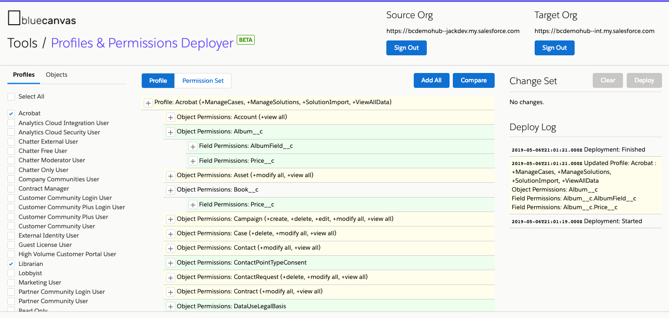
Task: Run Compare between the orgs
Action: 474,80
